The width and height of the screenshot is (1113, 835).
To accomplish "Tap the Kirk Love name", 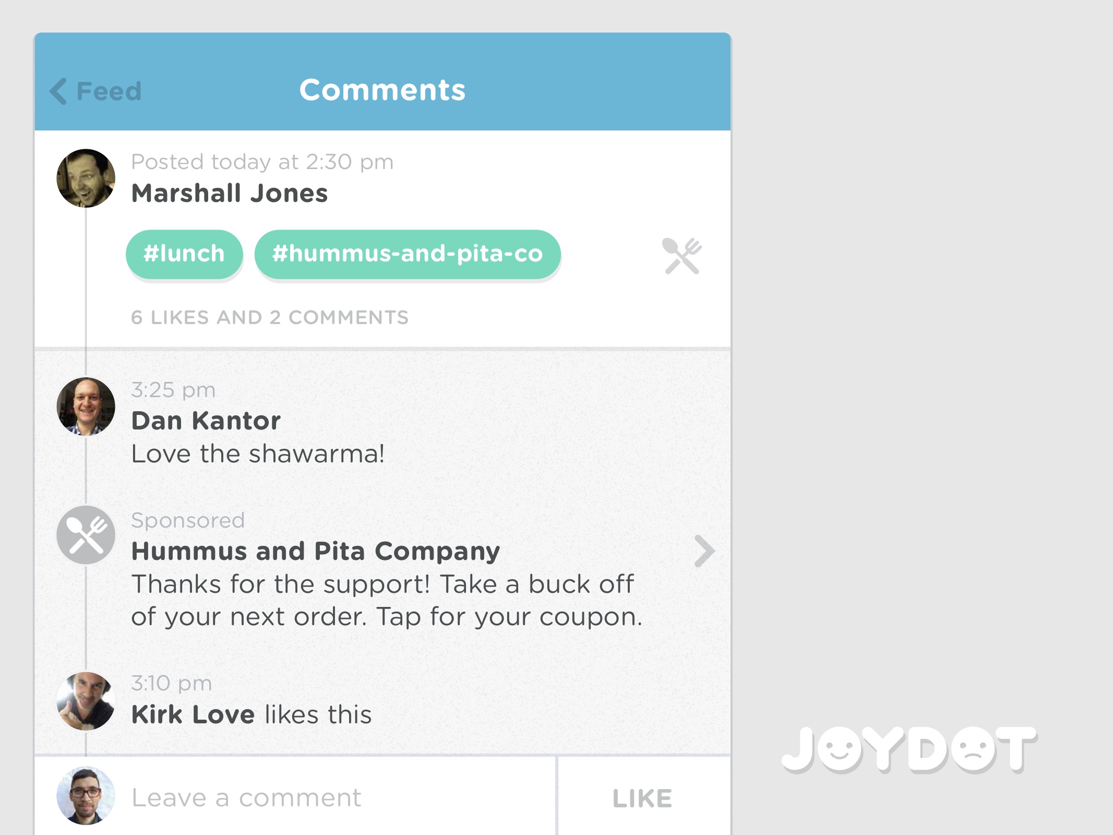I will tap(193, 714).
